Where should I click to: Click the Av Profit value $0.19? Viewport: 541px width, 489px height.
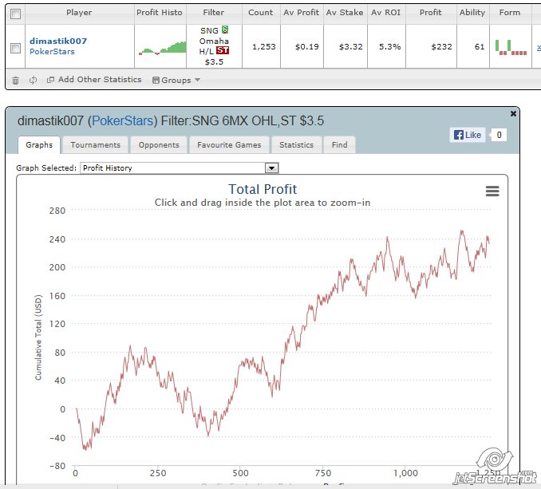tap(307, 47)
